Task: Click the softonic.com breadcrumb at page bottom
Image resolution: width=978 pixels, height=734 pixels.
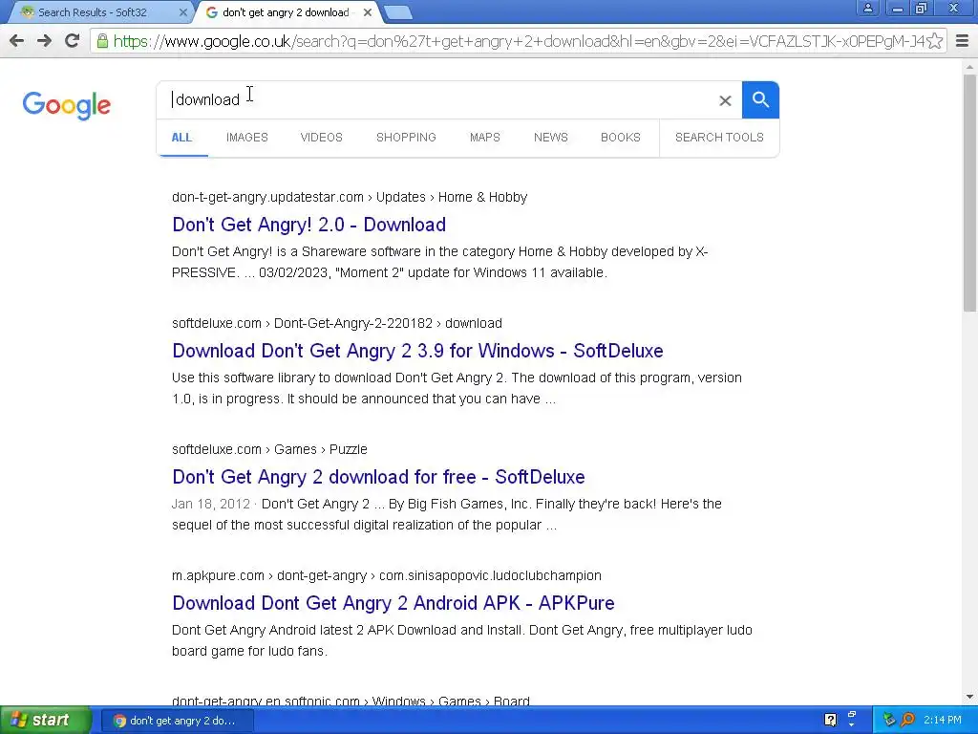Action: pos(351,701)
